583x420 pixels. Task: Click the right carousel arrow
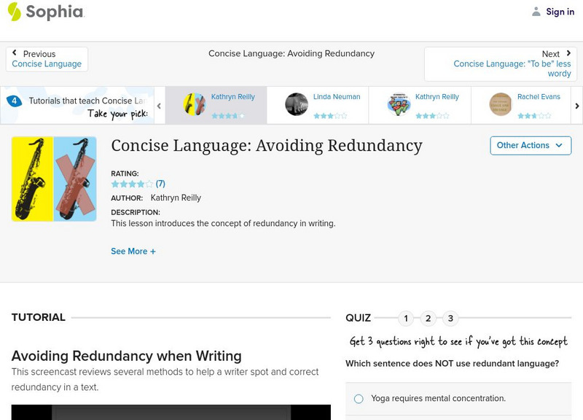(576, 104)
